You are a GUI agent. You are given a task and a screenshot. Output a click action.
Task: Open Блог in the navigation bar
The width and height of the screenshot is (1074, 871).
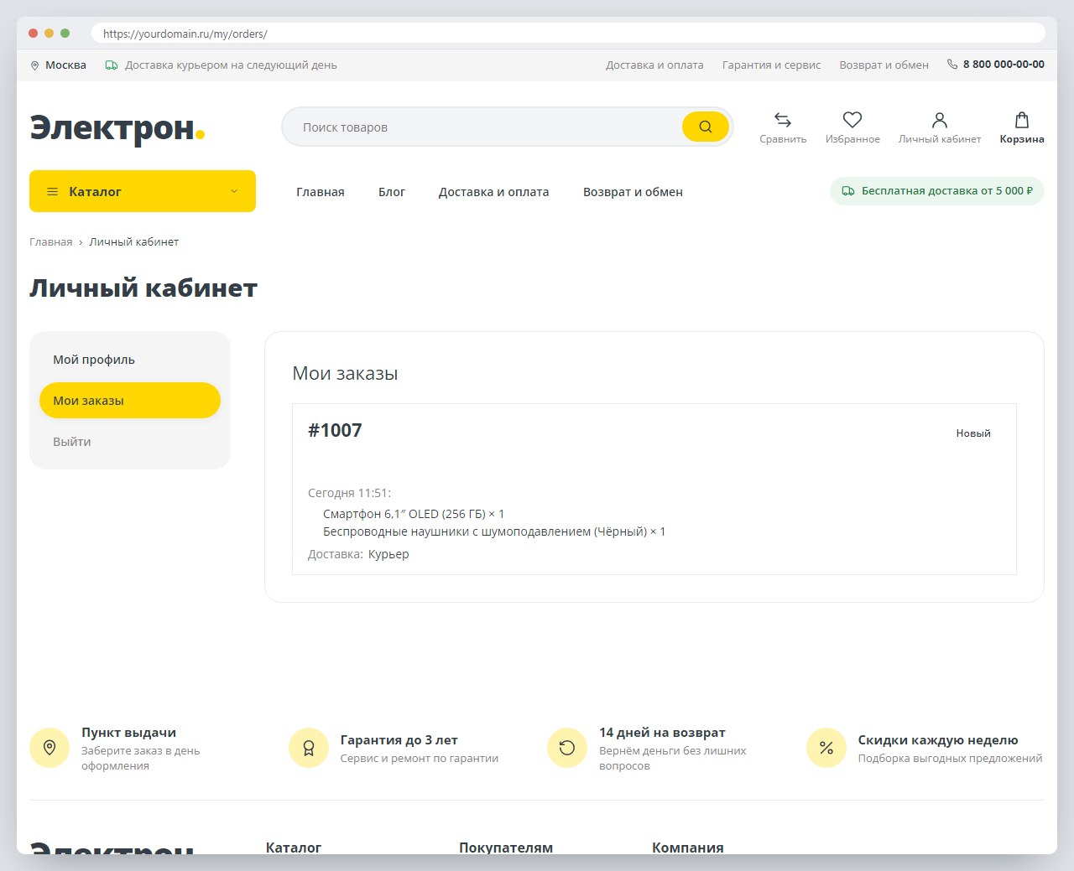point(392,192)
